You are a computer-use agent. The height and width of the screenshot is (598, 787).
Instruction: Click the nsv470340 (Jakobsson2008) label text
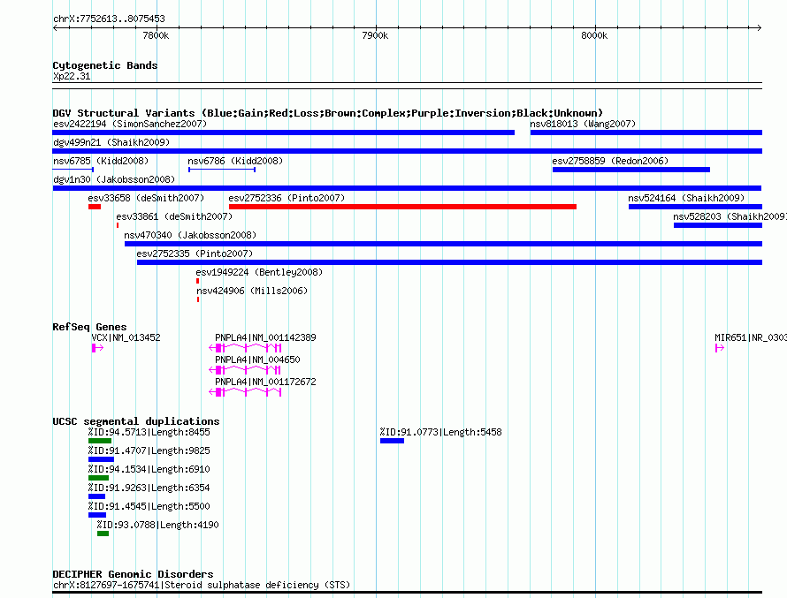[190, 235]
